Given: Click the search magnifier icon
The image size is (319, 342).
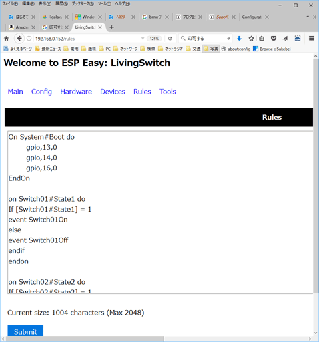Looking at the screenshot, I should pyautogui.click(x=183, y=39).
